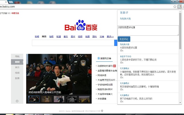This screenshot has width=184, height=115.
Task: Select 网页 in the search type row
Action: point(44,37)
